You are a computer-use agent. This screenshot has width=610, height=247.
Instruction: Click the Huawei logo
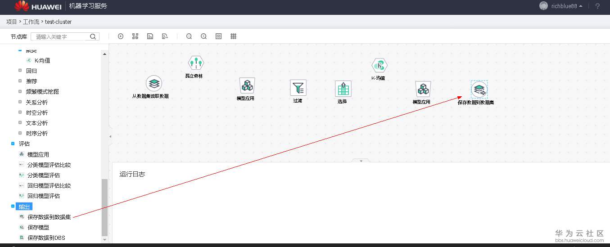[37, 6]
